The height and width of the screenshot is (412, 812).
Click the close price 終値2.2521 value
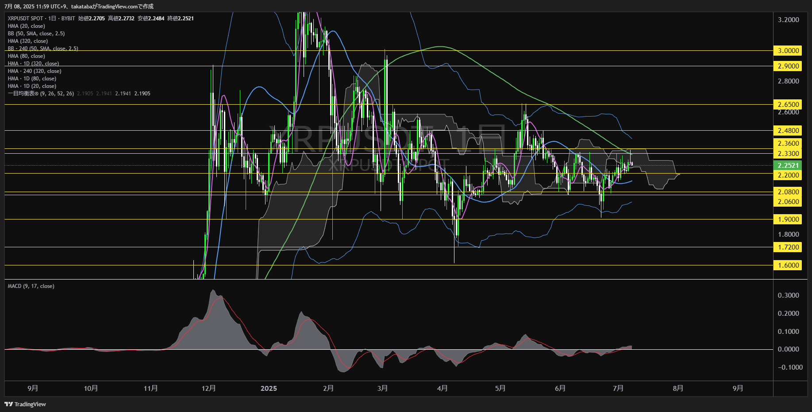click(181, 19)
